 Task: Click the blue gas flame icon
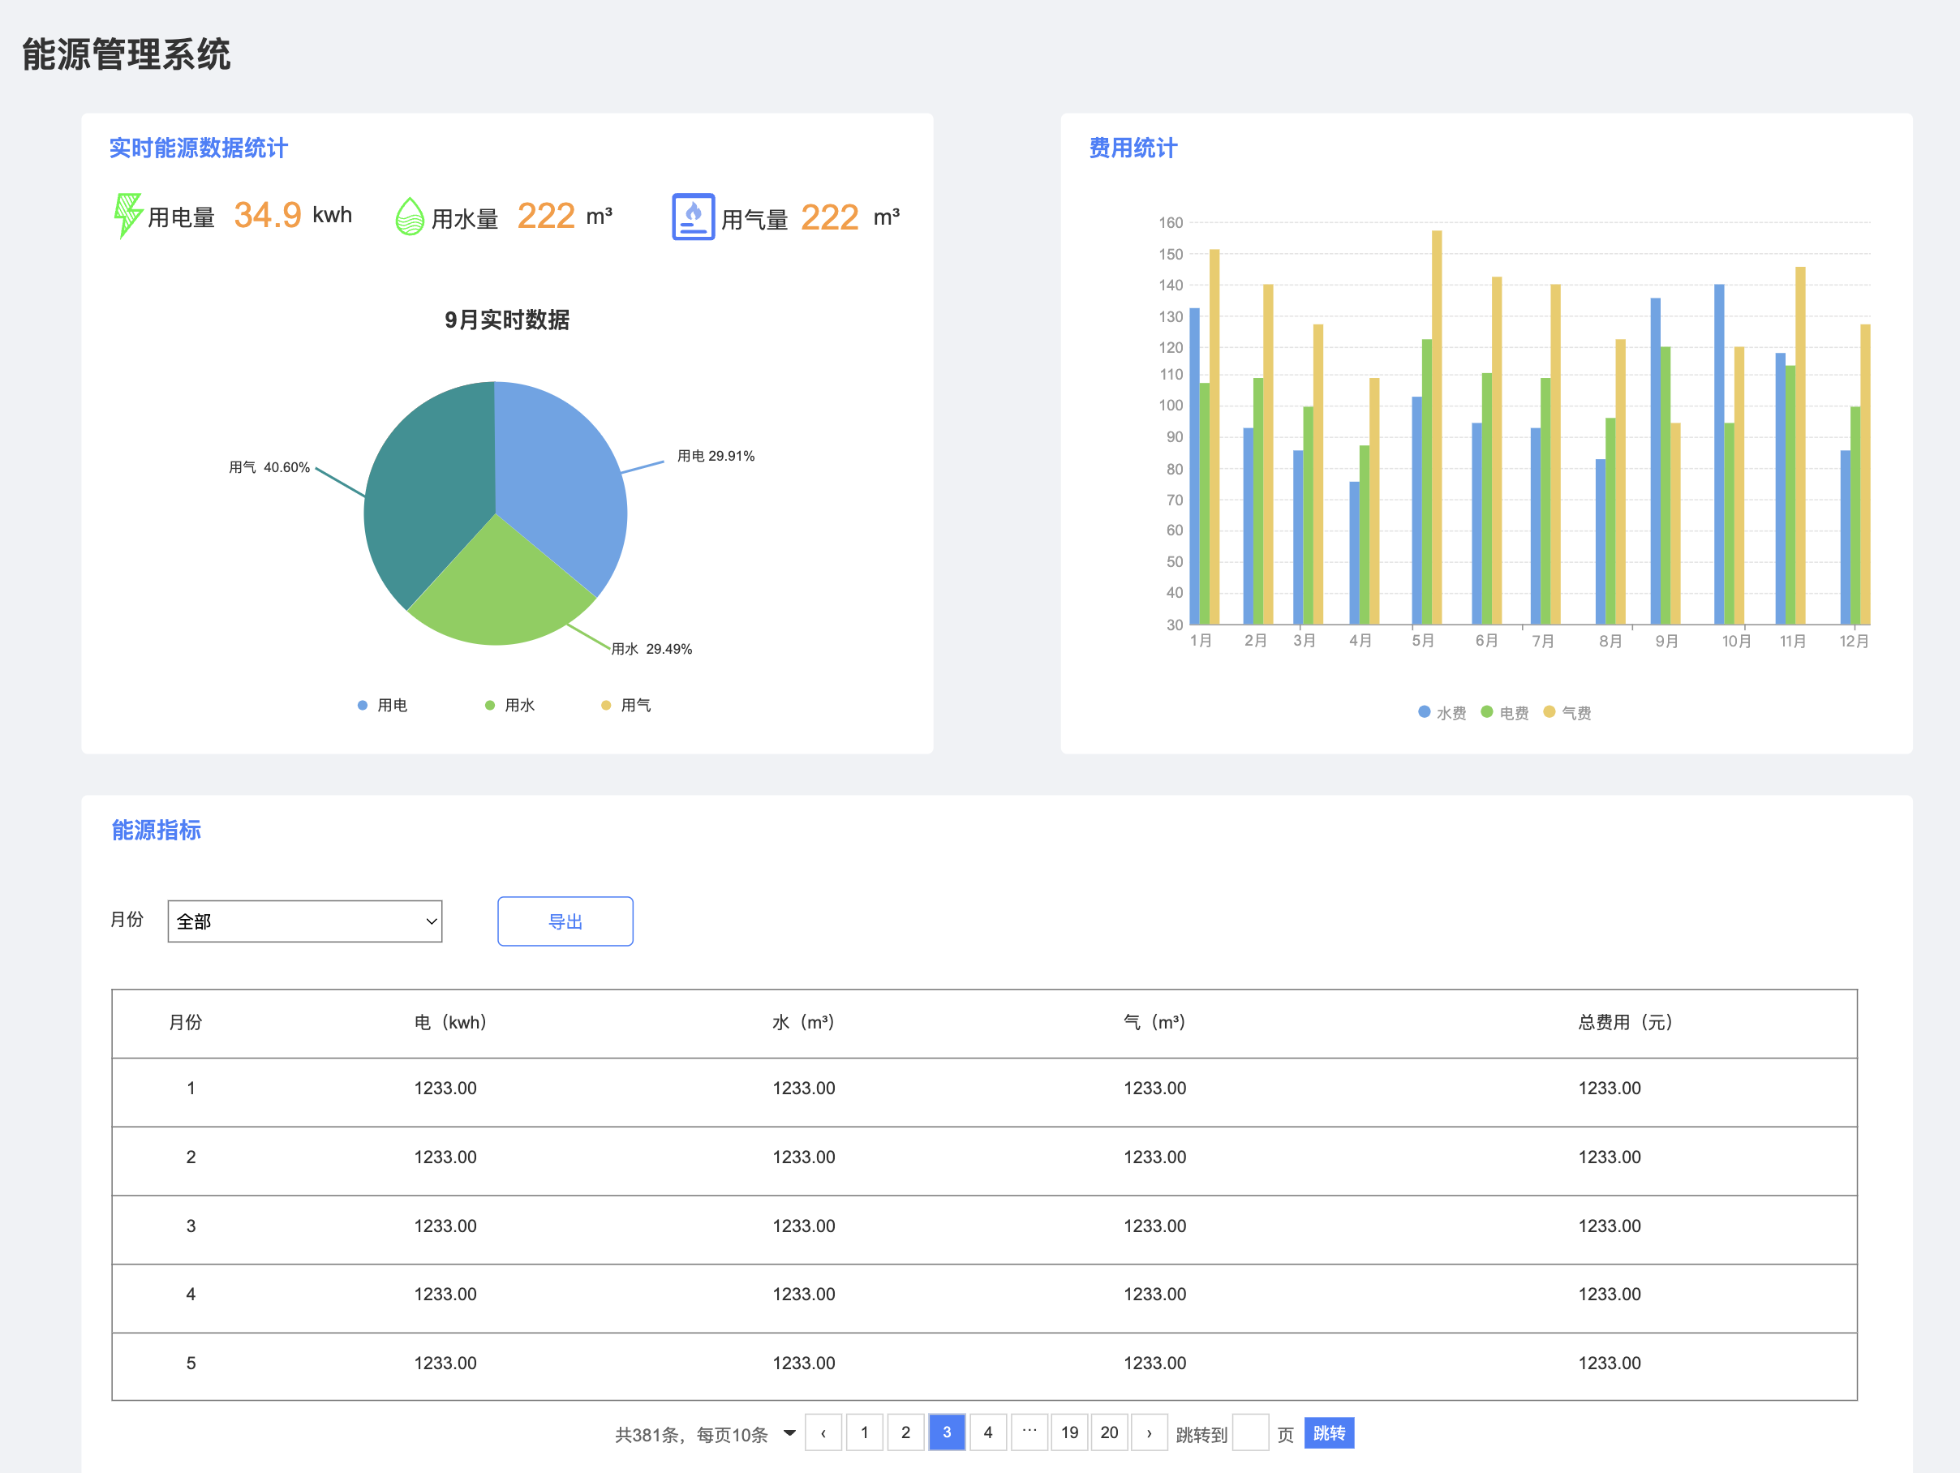[693, 216]
